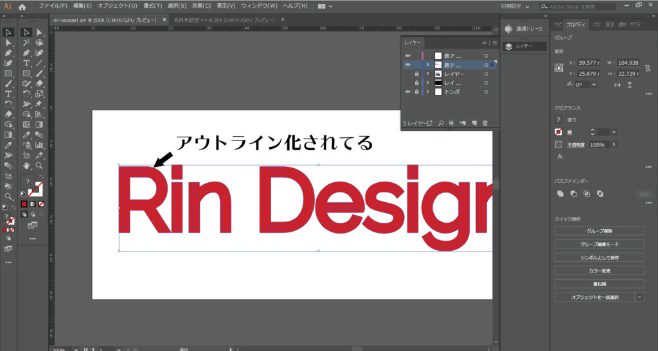
Task: Click the search icon in Layers panel
Action: pos(441,123)
